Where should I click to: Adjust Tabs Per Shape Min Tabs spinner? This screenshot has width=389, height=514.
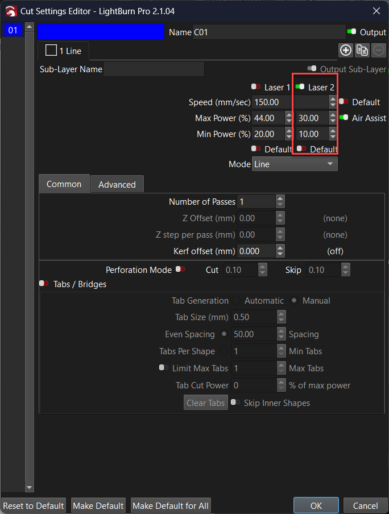click(281, 351)
